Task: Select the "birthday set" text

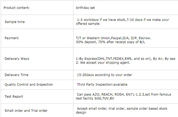Action: pyautogui.click(x=85, y=8)
